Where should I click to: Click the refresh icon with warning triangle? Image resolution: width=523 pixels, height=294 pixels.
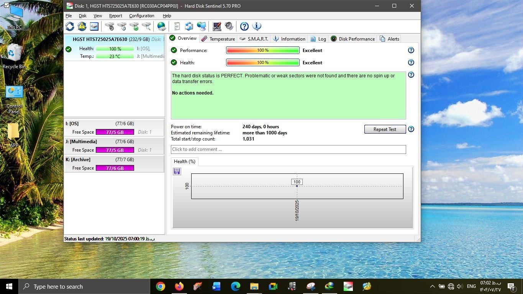coord(82,26)
